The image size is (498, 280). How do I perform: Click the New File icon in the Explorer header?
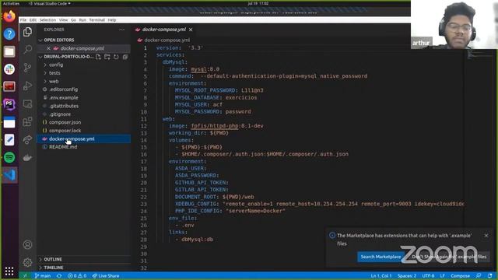(x=98, y=57)
